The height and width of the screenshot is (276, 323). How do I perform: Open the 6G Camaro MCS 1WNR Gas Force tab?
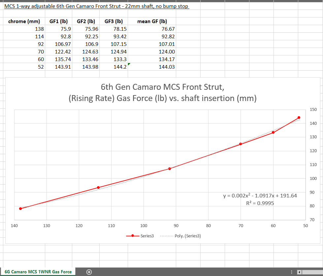[38, 272]
